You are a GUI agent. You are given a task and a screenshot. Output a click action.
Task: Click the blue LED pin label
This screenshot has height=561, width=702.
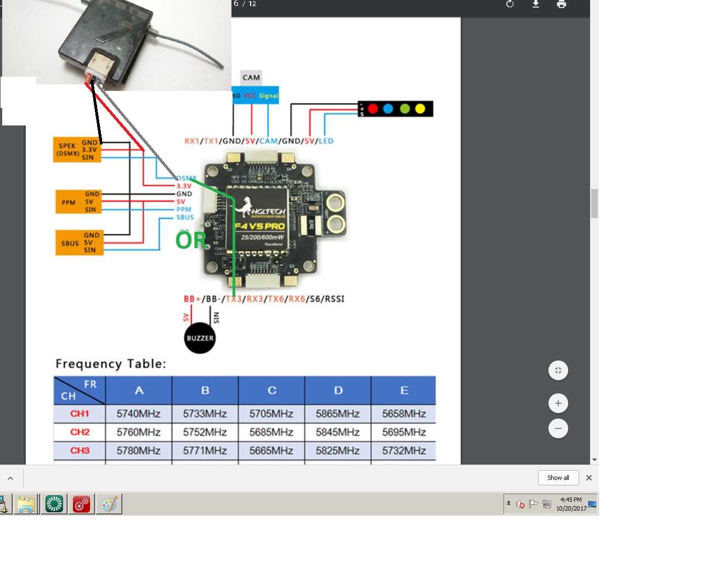point(326,141)
